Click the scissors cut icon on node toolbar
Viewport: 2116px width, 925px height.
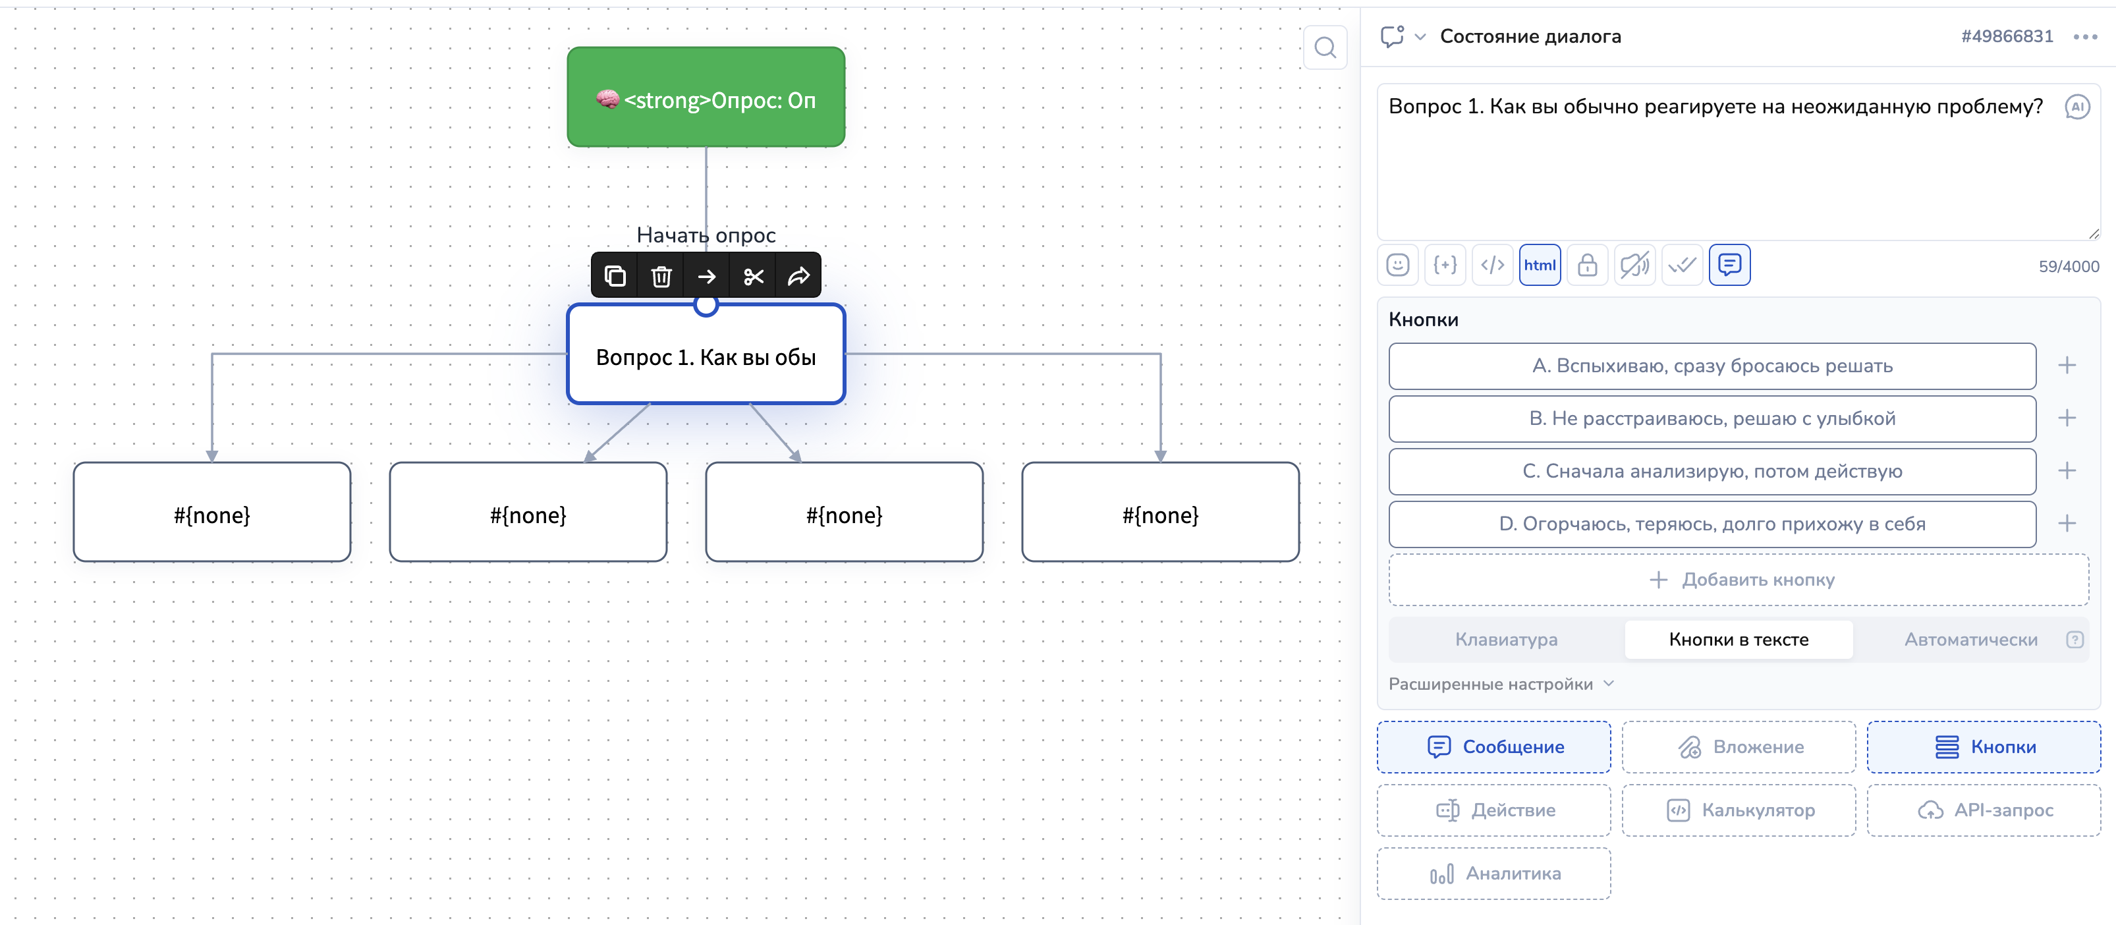tap(752, 276)
